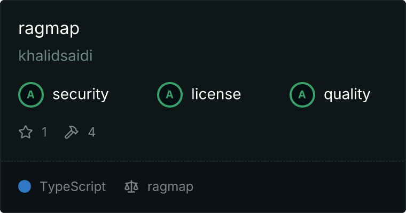
Task: Click the ragmap license name in footer
Action: [x=170, y=187]
